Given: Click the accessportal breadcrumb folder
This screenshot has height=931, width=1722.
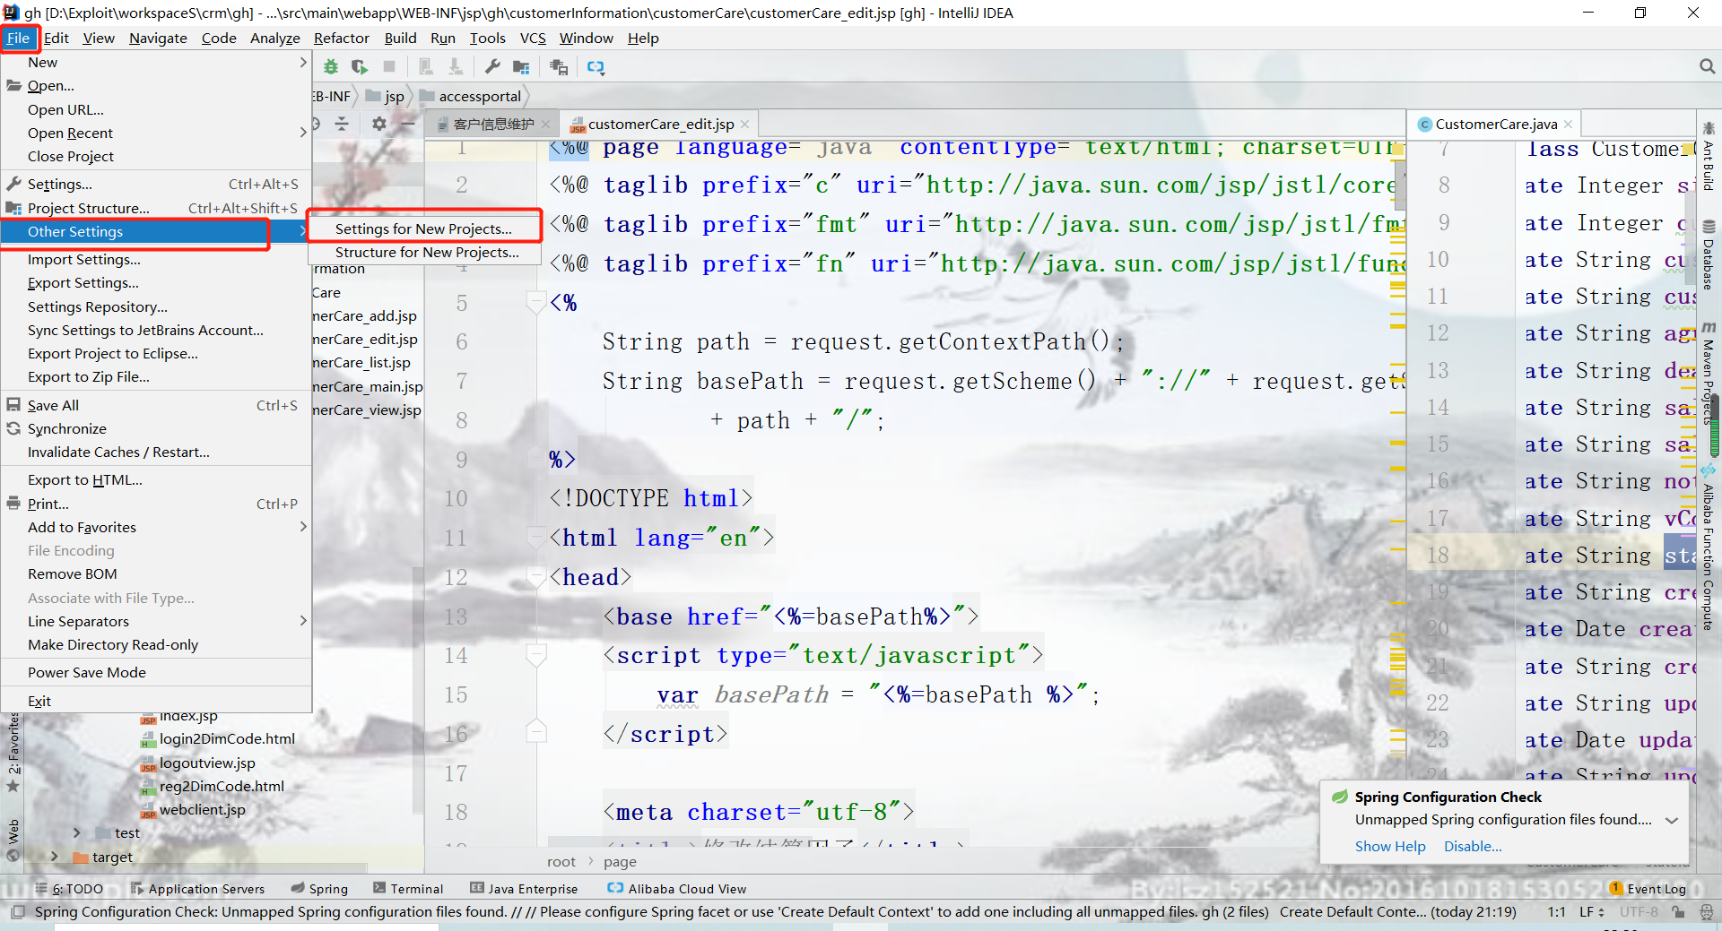Looking at the screenshot, I should [471, 97].
